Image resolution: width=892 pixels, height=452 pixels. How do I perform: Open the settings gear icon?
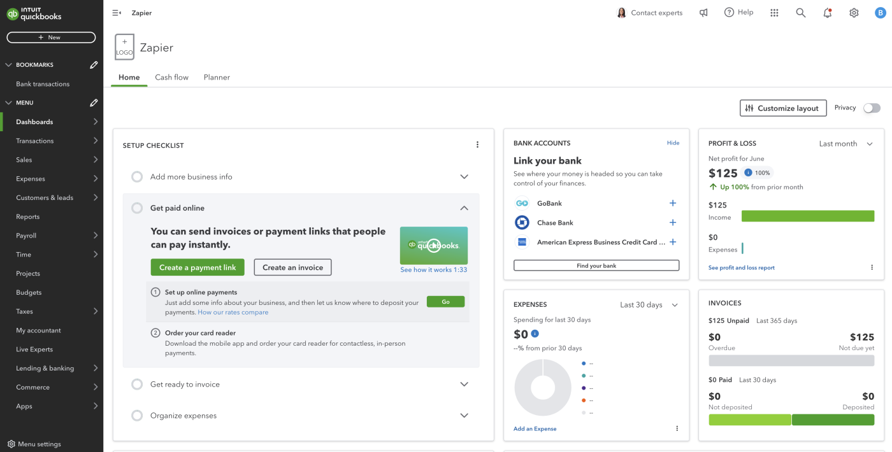[x=854, y=13]
